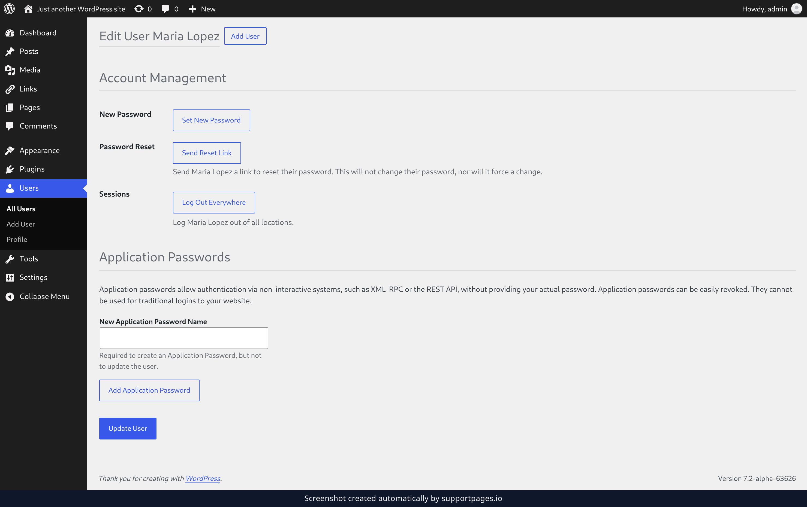The height and width of the screenshot is (507, 807).
Task: Click the Tools wrench icon
Action: point(10,259)
